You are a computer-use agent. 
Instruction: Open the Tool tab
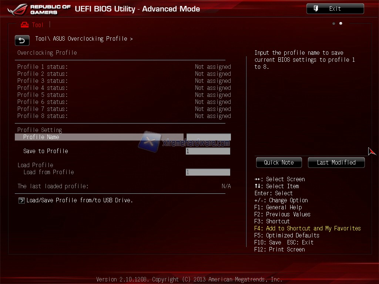[37, 25]
